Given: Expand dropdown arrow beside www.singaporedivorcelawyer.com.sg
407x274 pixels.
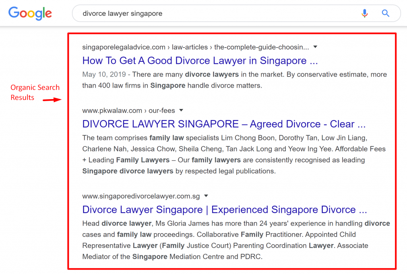Looking at the screenshot, I should pyautogui.click(x=206, y=196).
